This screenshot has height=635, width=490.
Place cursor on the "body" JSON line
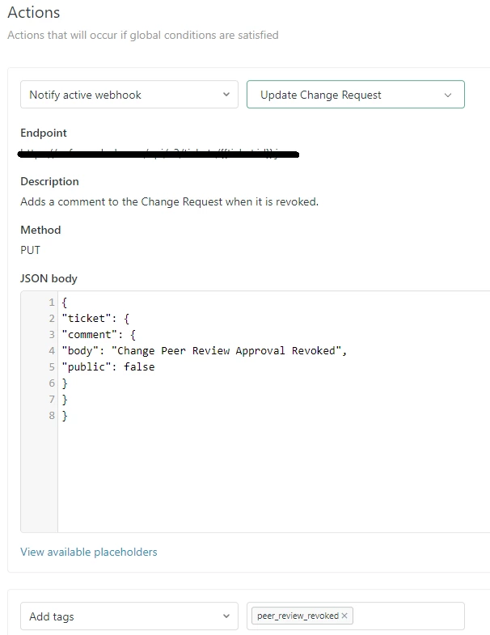204,350
